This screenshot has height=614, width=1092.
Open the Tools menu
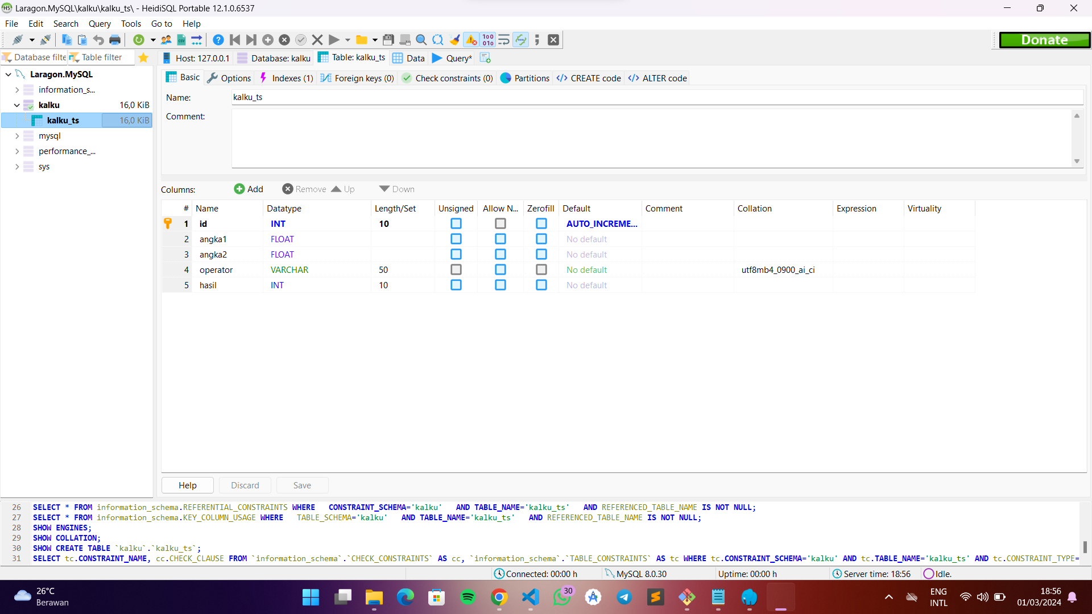tap(131, 24)
